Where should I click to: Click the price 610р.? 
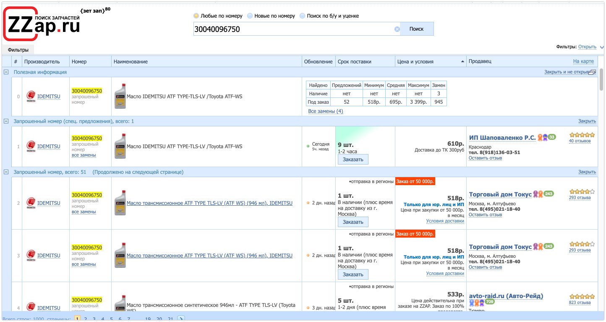point(455,144)
